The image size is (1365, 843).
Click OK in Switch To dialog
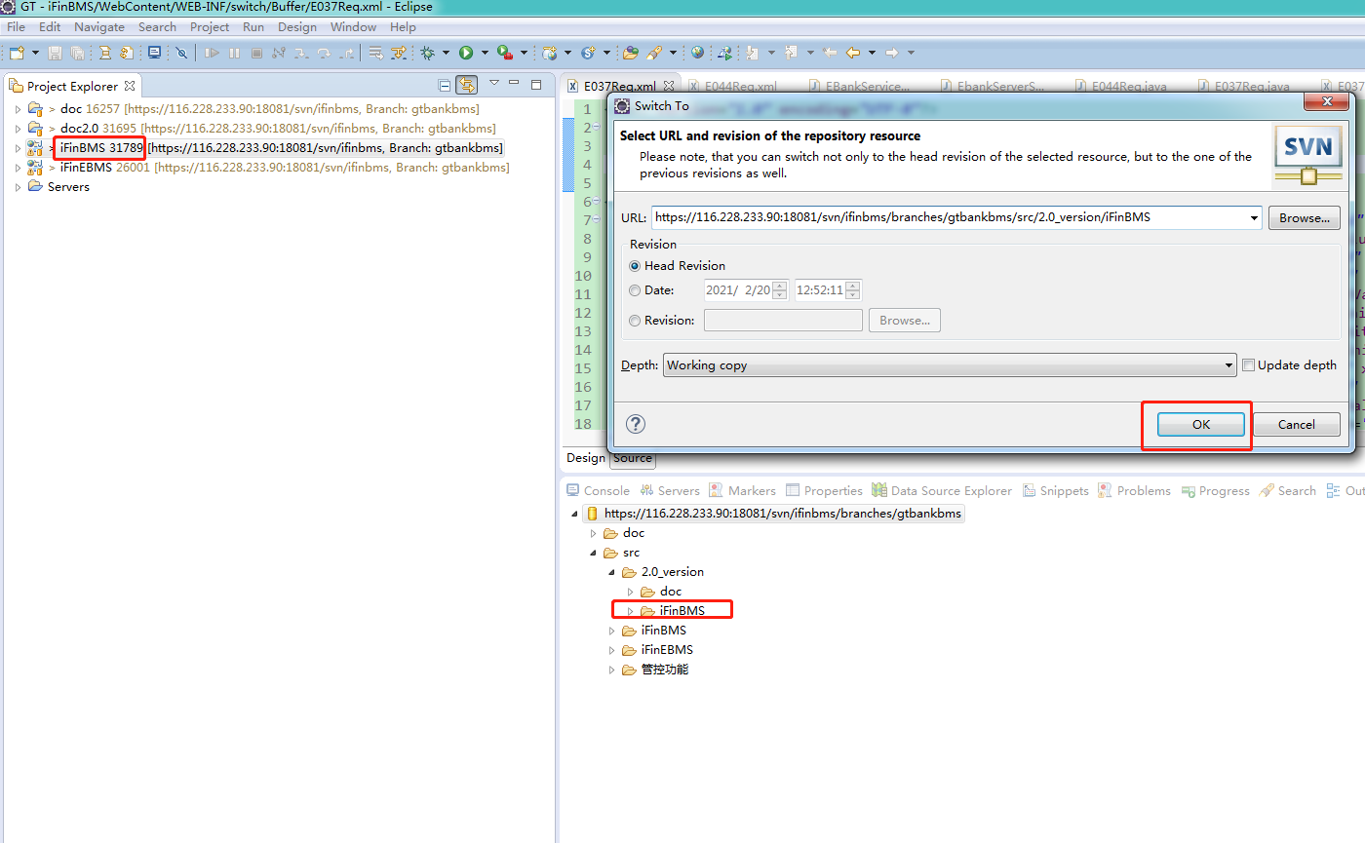pos(1200,424)
